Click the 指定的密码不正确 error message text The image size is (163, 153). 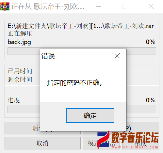74,83
